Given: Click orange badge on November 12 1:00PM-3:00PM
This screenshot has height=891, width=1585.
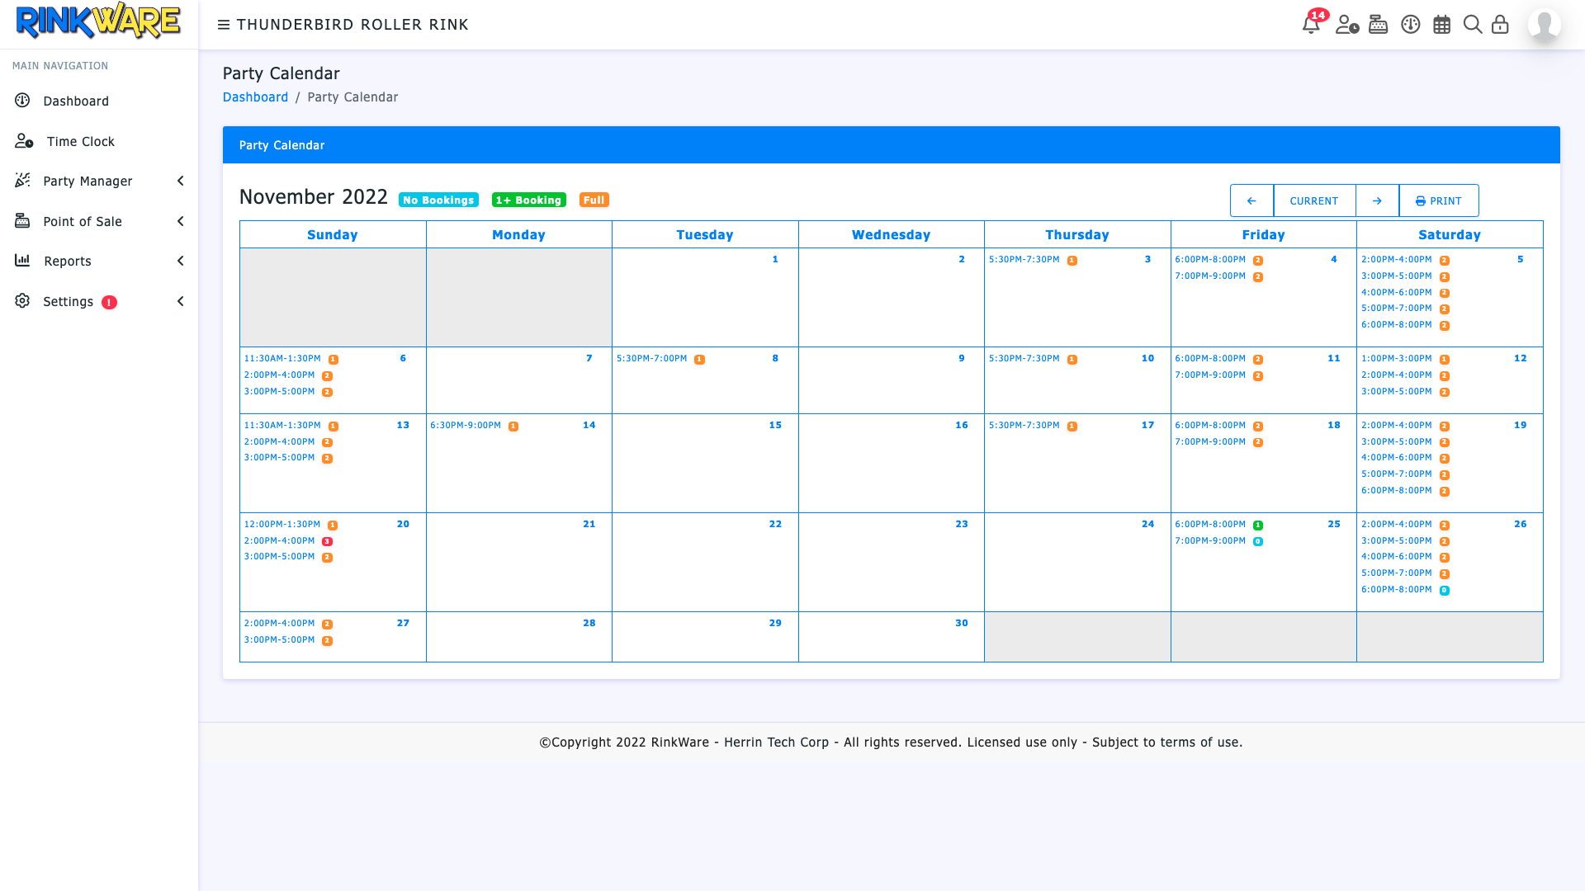Looking at the screenshot, I should click(x=1445, y=360).
